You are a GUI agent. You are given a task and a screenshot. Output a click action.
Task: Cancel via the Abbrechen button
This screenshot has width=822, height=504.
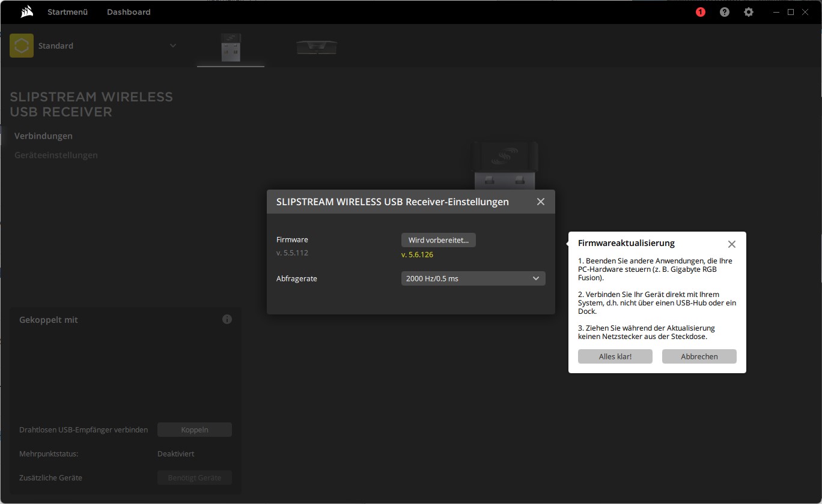(x=699, y=356)
